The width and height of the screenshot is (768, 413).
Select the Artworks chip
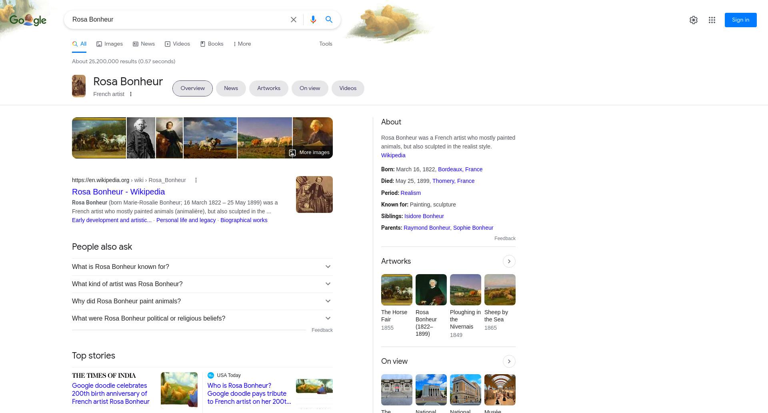point(269,88)
